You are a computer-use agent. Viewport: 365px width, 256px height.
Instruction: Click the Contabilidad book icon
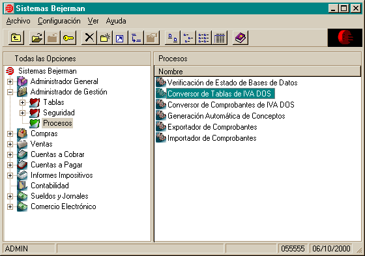click(22, 186)
